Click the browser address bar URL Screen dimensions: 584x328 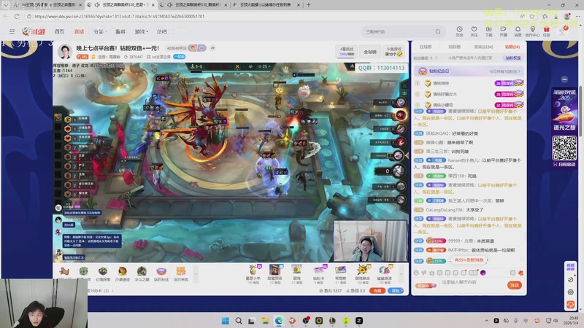pos(119,16)
